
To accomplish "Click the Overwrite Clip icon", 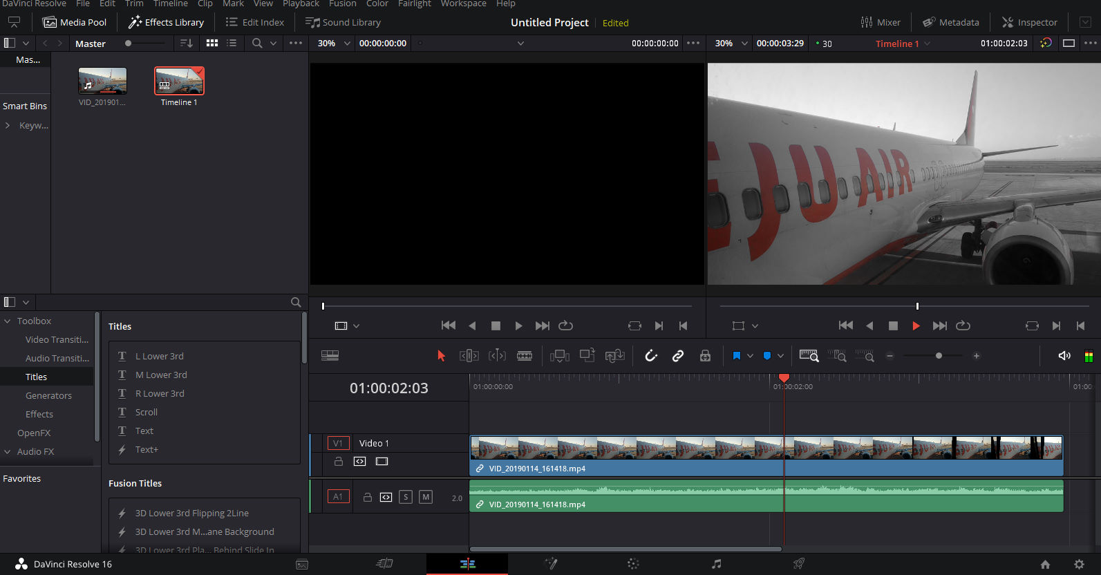I will pos(587,355).
